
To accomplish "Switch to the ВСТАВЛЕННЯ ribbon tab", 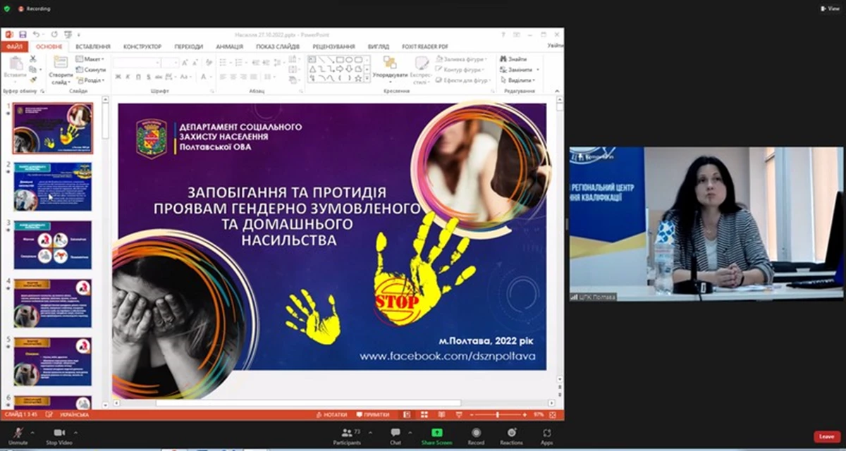I will pyautogui.click(x=92, y=47).
